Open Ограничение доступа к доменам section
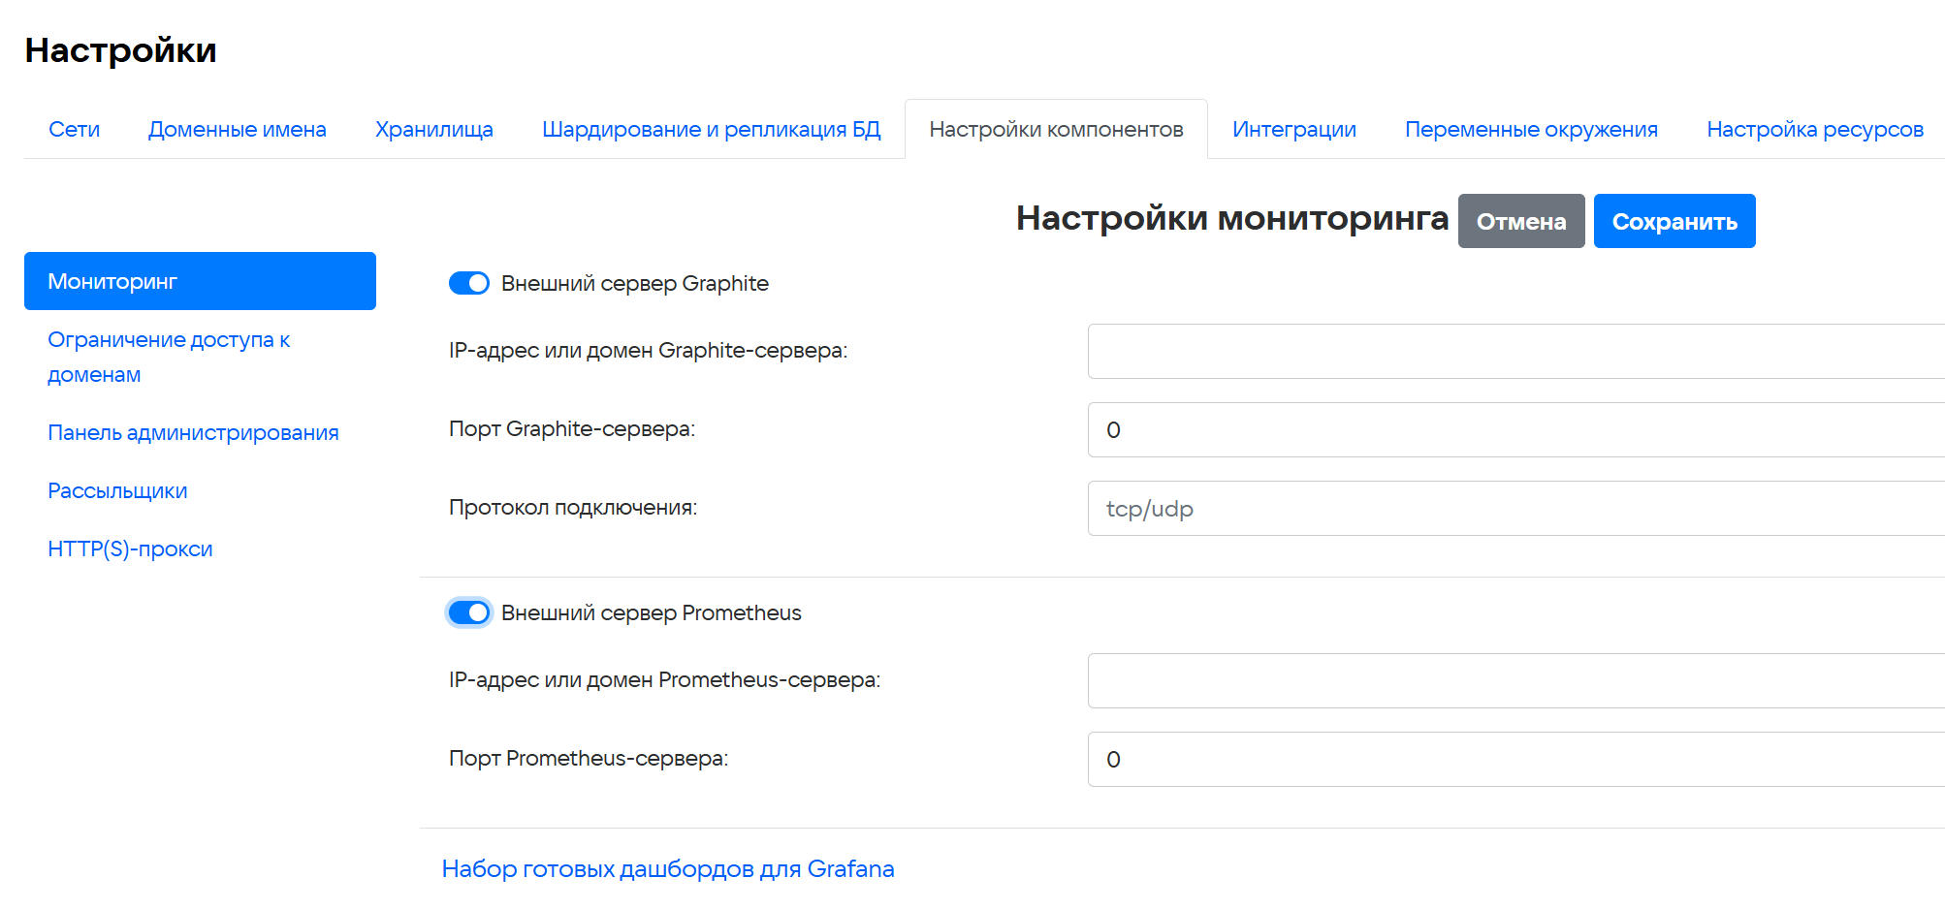Screen dimensions: 1945x909 click(x=169, y=357)
